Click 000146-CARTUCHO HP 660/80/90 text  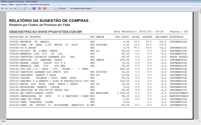[39, 90]
